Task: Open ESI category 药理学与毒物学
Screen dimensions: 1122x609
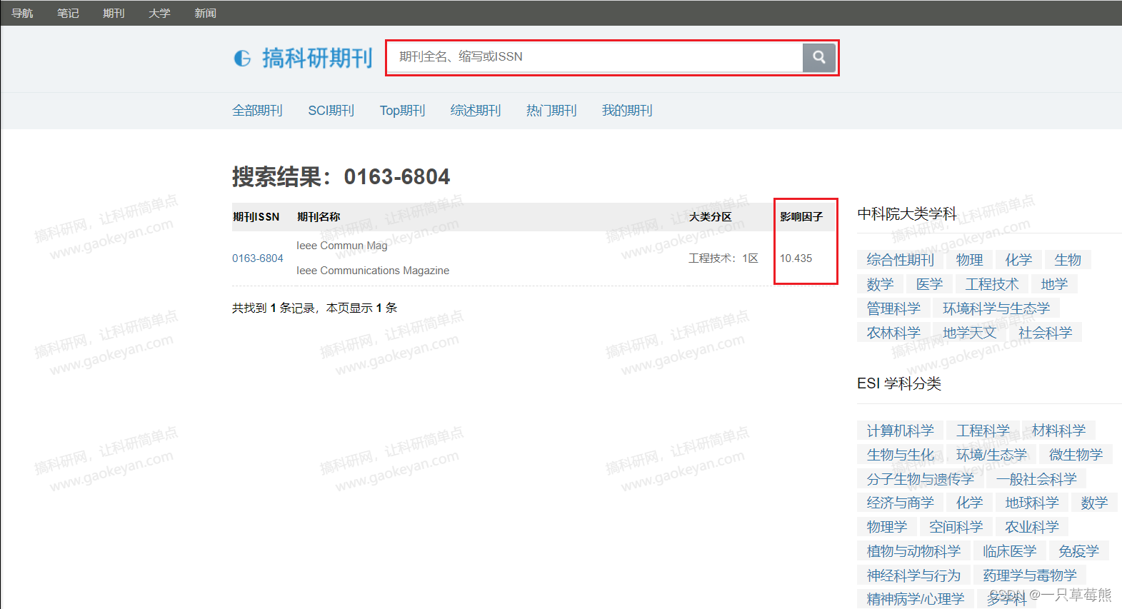Action: tap(1029, 575)
